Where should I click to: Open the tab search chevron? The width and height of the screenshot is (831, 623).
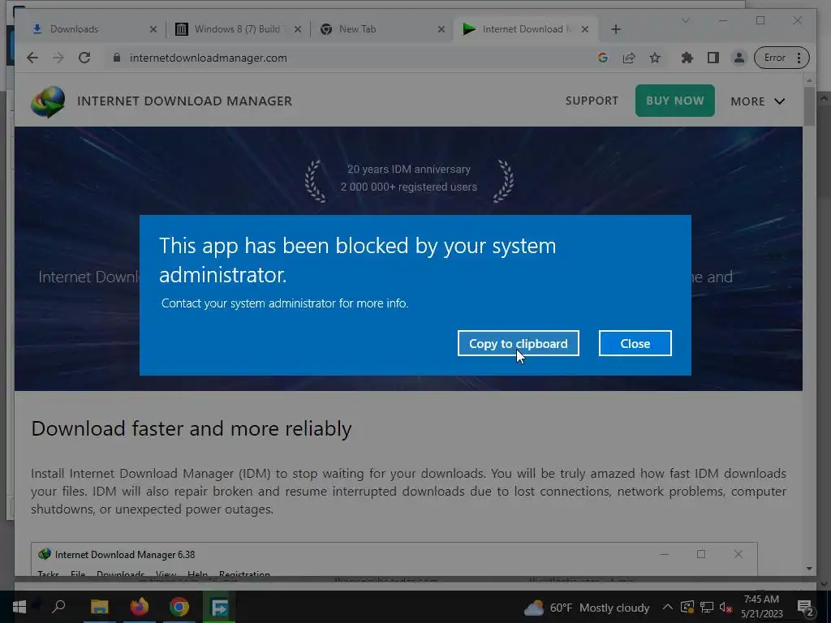(x=685, y=20)
